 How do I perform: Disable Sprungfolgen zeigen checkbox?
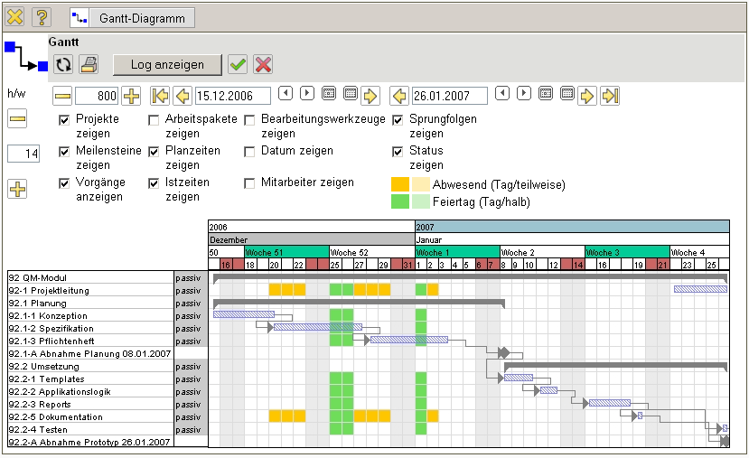tap(398, 120)
